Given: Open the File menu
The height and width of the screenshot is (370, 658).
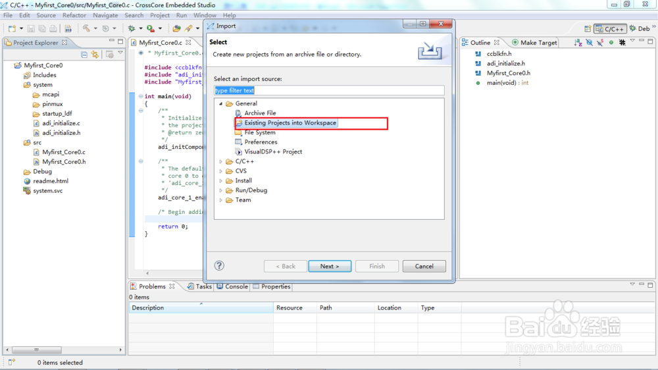Looking at the screenshot, I should tap(8, 15).
